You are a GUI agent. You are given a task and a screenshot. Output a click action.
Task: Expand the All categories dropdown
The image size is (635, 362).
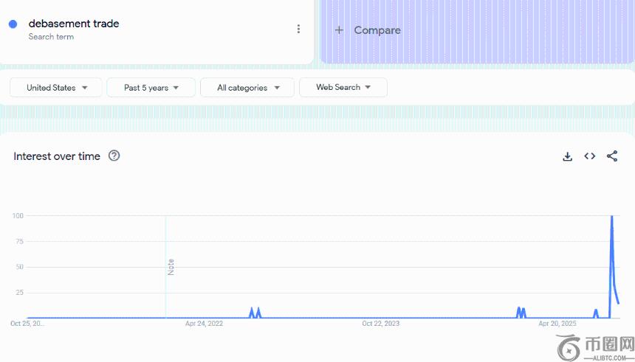(247, 88)
